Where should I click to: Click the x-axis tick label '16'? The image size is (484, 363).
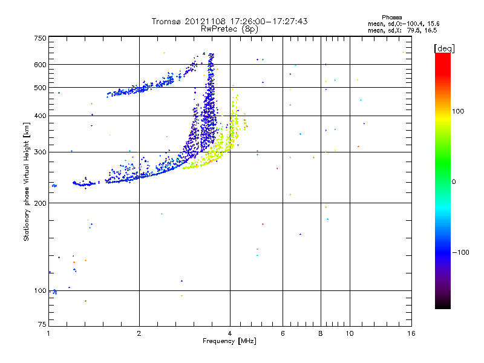click(x=411, y=333)
